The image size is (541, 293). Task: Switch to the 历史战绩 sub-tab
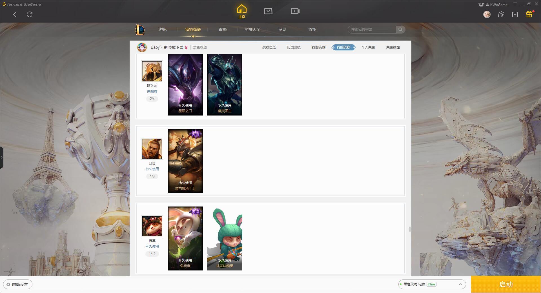click(294, 47)
